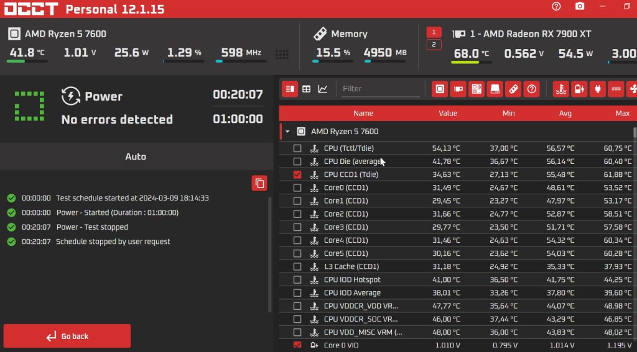Viewport: 637px width, 352px height.
Task: Check the CPU IOD Hotspot sensor box
Action: (297, 279)
